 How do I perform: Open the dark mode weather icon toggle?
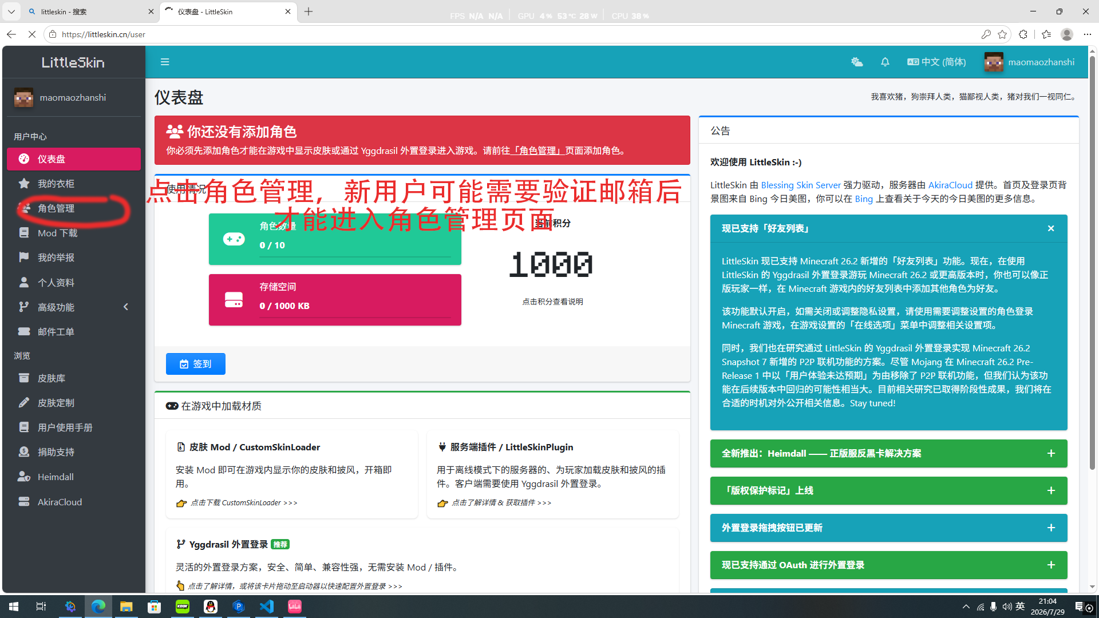coord(856,62)
